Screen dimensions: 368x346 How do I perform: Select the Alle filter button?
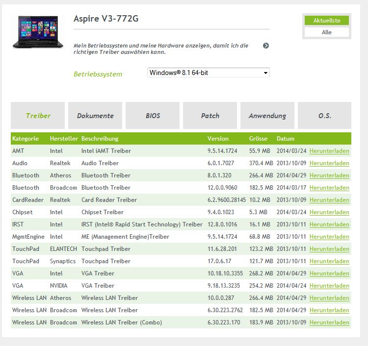coord(327,32)
